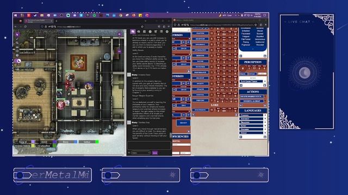Zoom in with the map plus button
The image size is (348, 195).
120,34
